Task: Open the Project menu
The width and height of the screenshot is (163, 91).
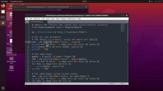Action: point(63,19)
